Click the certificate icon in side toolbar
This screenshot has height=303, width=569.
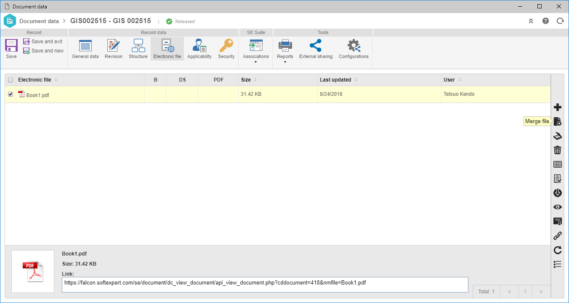point(558,221)
